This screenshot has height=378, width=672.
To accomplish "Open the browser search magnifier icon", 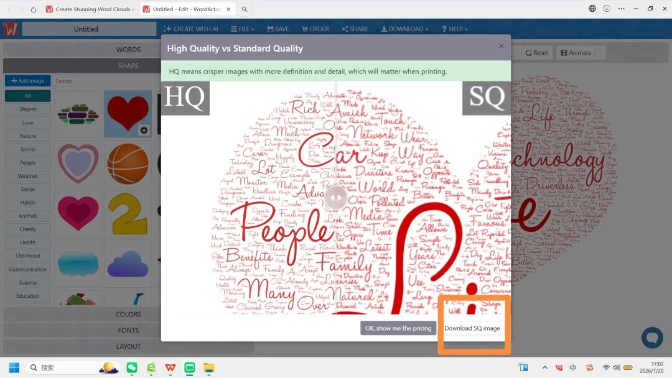I will [245, 9].
